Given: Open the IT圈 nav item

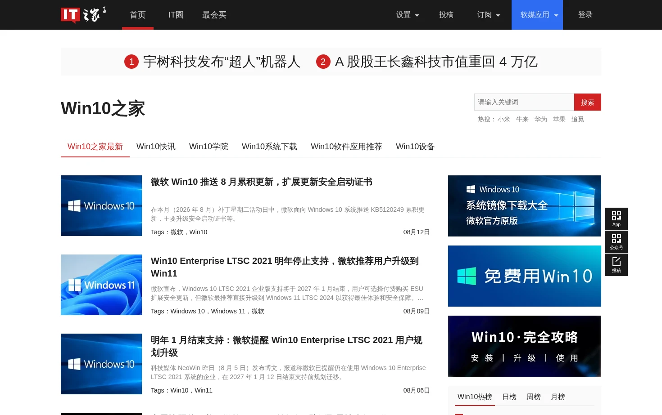Looking at the screenshot, I should [x=176, y=15].
